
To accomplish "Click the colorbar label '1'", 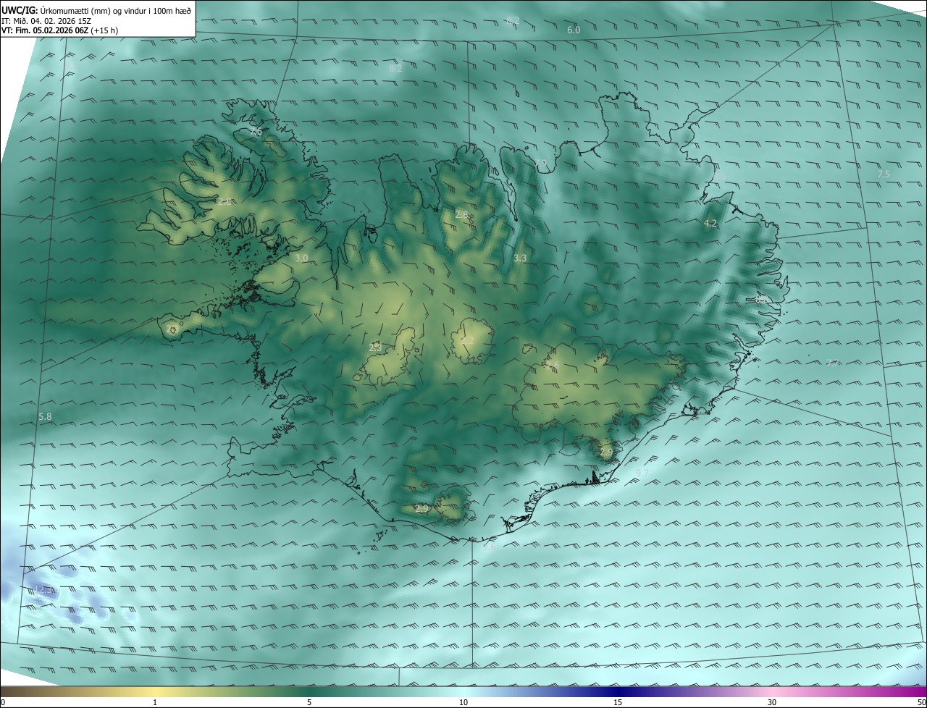I will [x=155, y=702].
